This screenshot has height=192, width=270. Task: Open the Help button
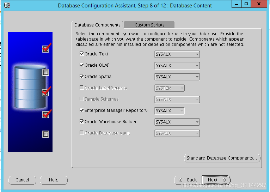tap(54, 180)
